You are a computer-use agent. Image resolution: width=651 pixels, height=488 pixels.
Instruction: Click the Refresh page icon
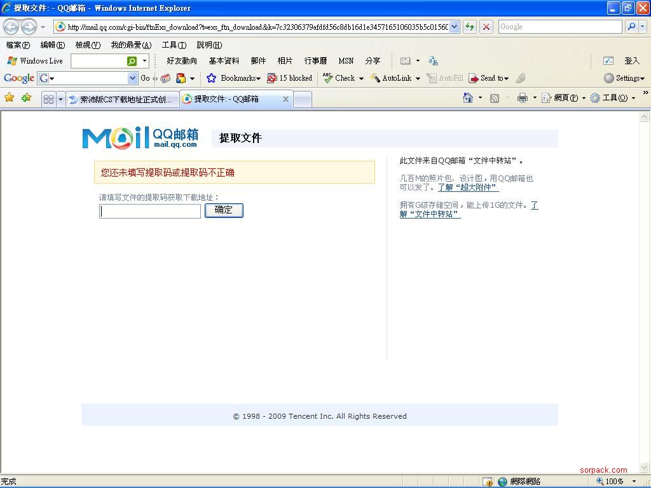coord(470,27)
